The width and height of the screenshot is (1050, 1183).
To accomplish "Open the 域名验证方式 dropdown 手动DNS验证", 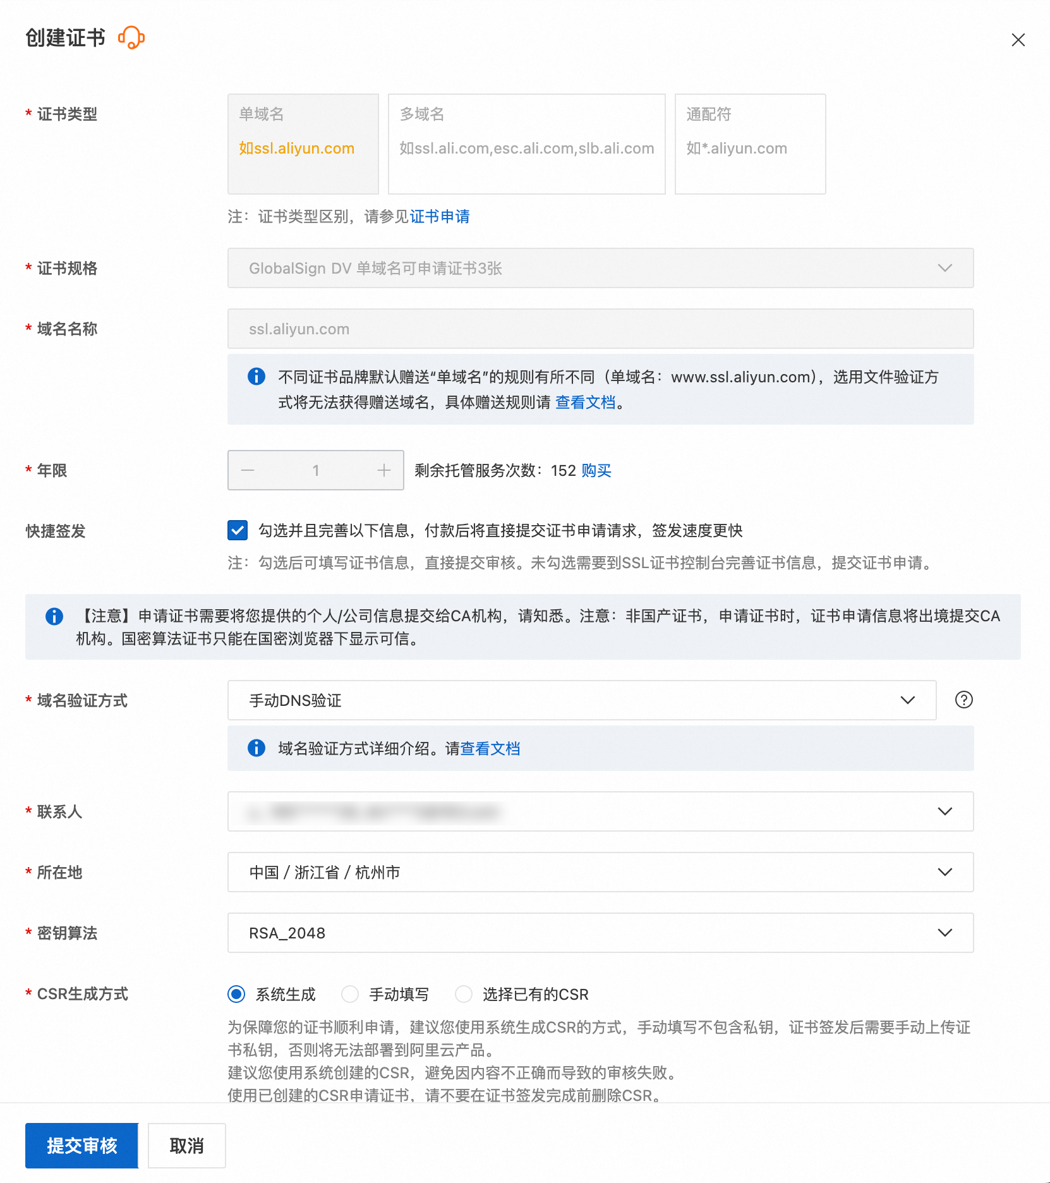I will (582, 700).
